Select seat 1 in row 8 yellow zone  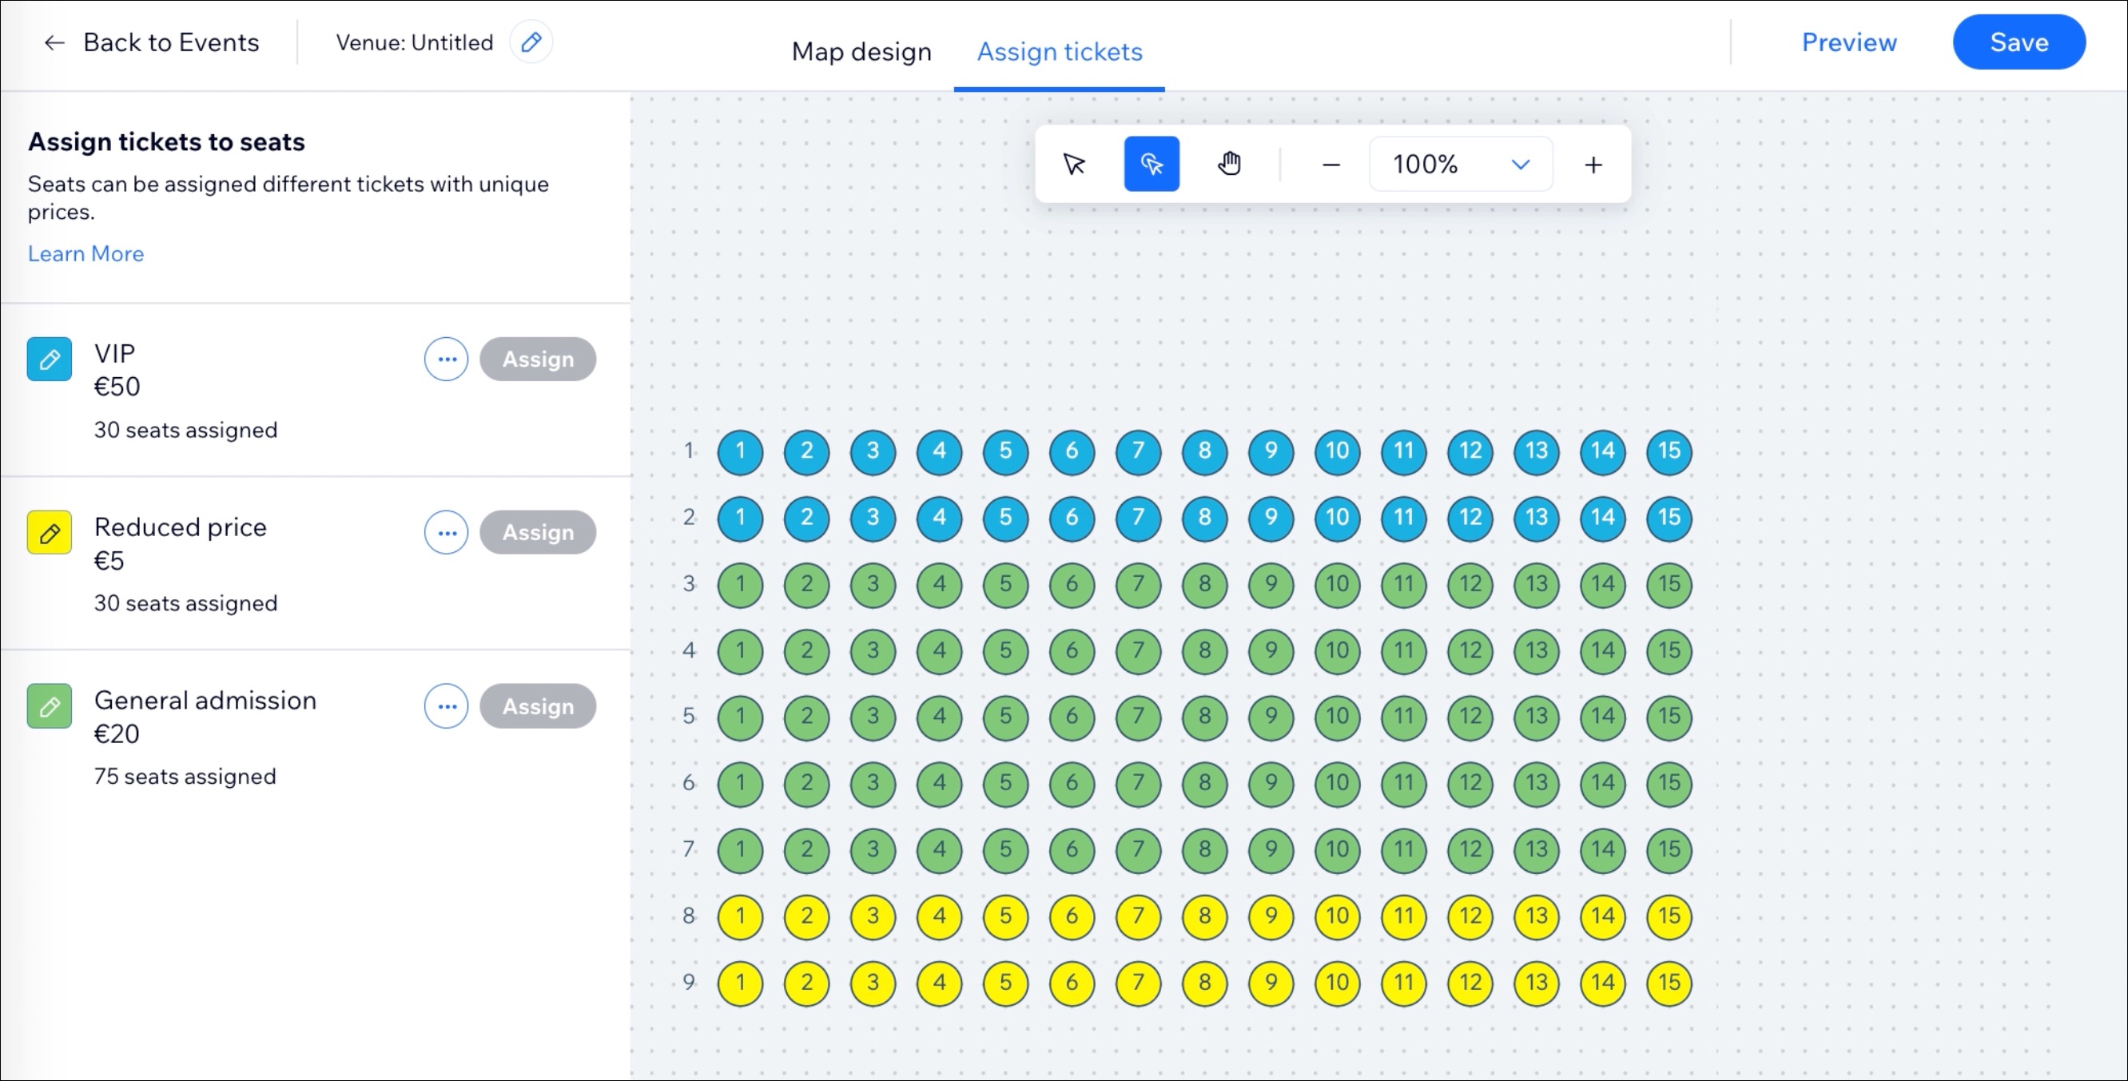click(738, 916)
